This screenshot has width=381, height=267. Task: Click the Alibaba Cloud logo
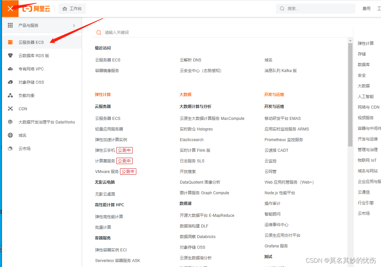[x=36, y=9]
